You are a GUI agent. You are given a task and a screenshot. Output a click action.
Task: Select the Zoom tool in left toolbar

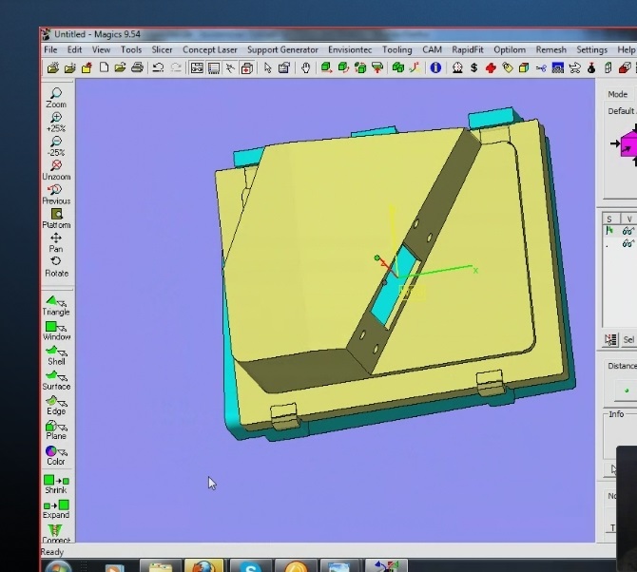click(x=56, y=97)
